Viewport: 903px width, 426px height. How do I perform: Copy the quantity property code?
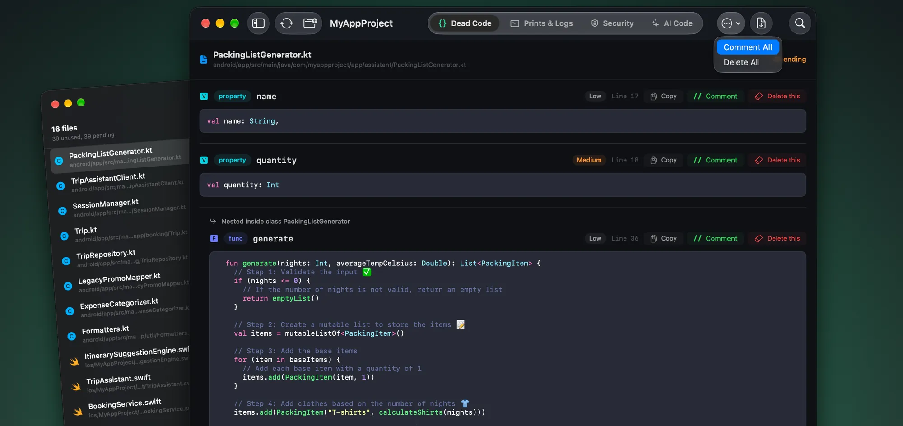(x=663, y=160)
